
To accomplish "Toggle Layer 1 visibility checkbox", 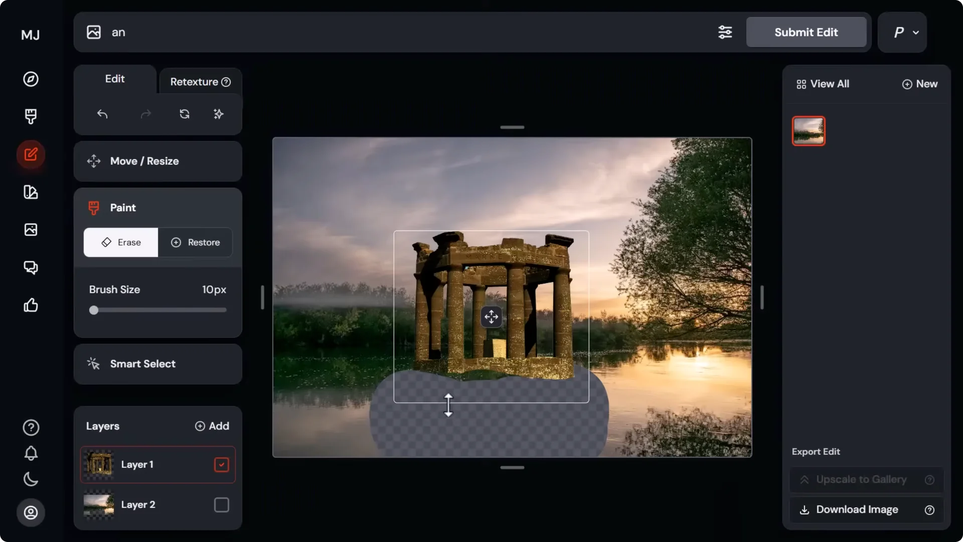I will (x=221, y=464).
